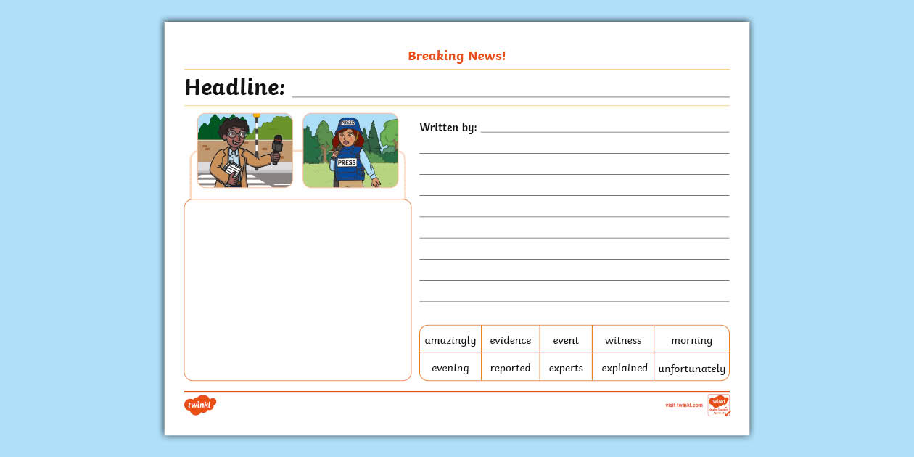Choose the word 'witness' in word bank

(623, 340)
